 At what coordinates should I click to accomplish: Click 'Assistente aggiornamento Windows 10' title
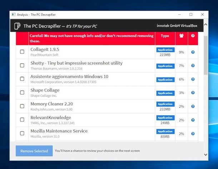pos(69,77)
